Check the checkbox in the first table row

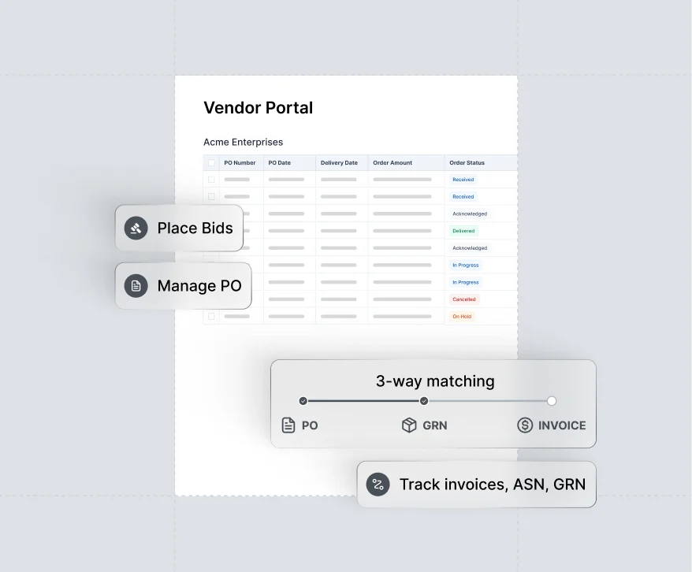[x=211, y=180]
